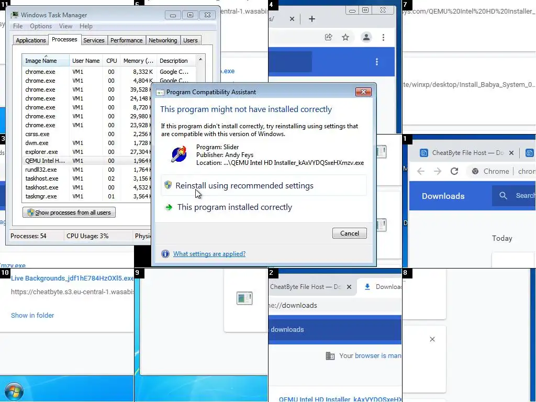
Task: Sort processes by the Image Name column
Action: (46, 61)
